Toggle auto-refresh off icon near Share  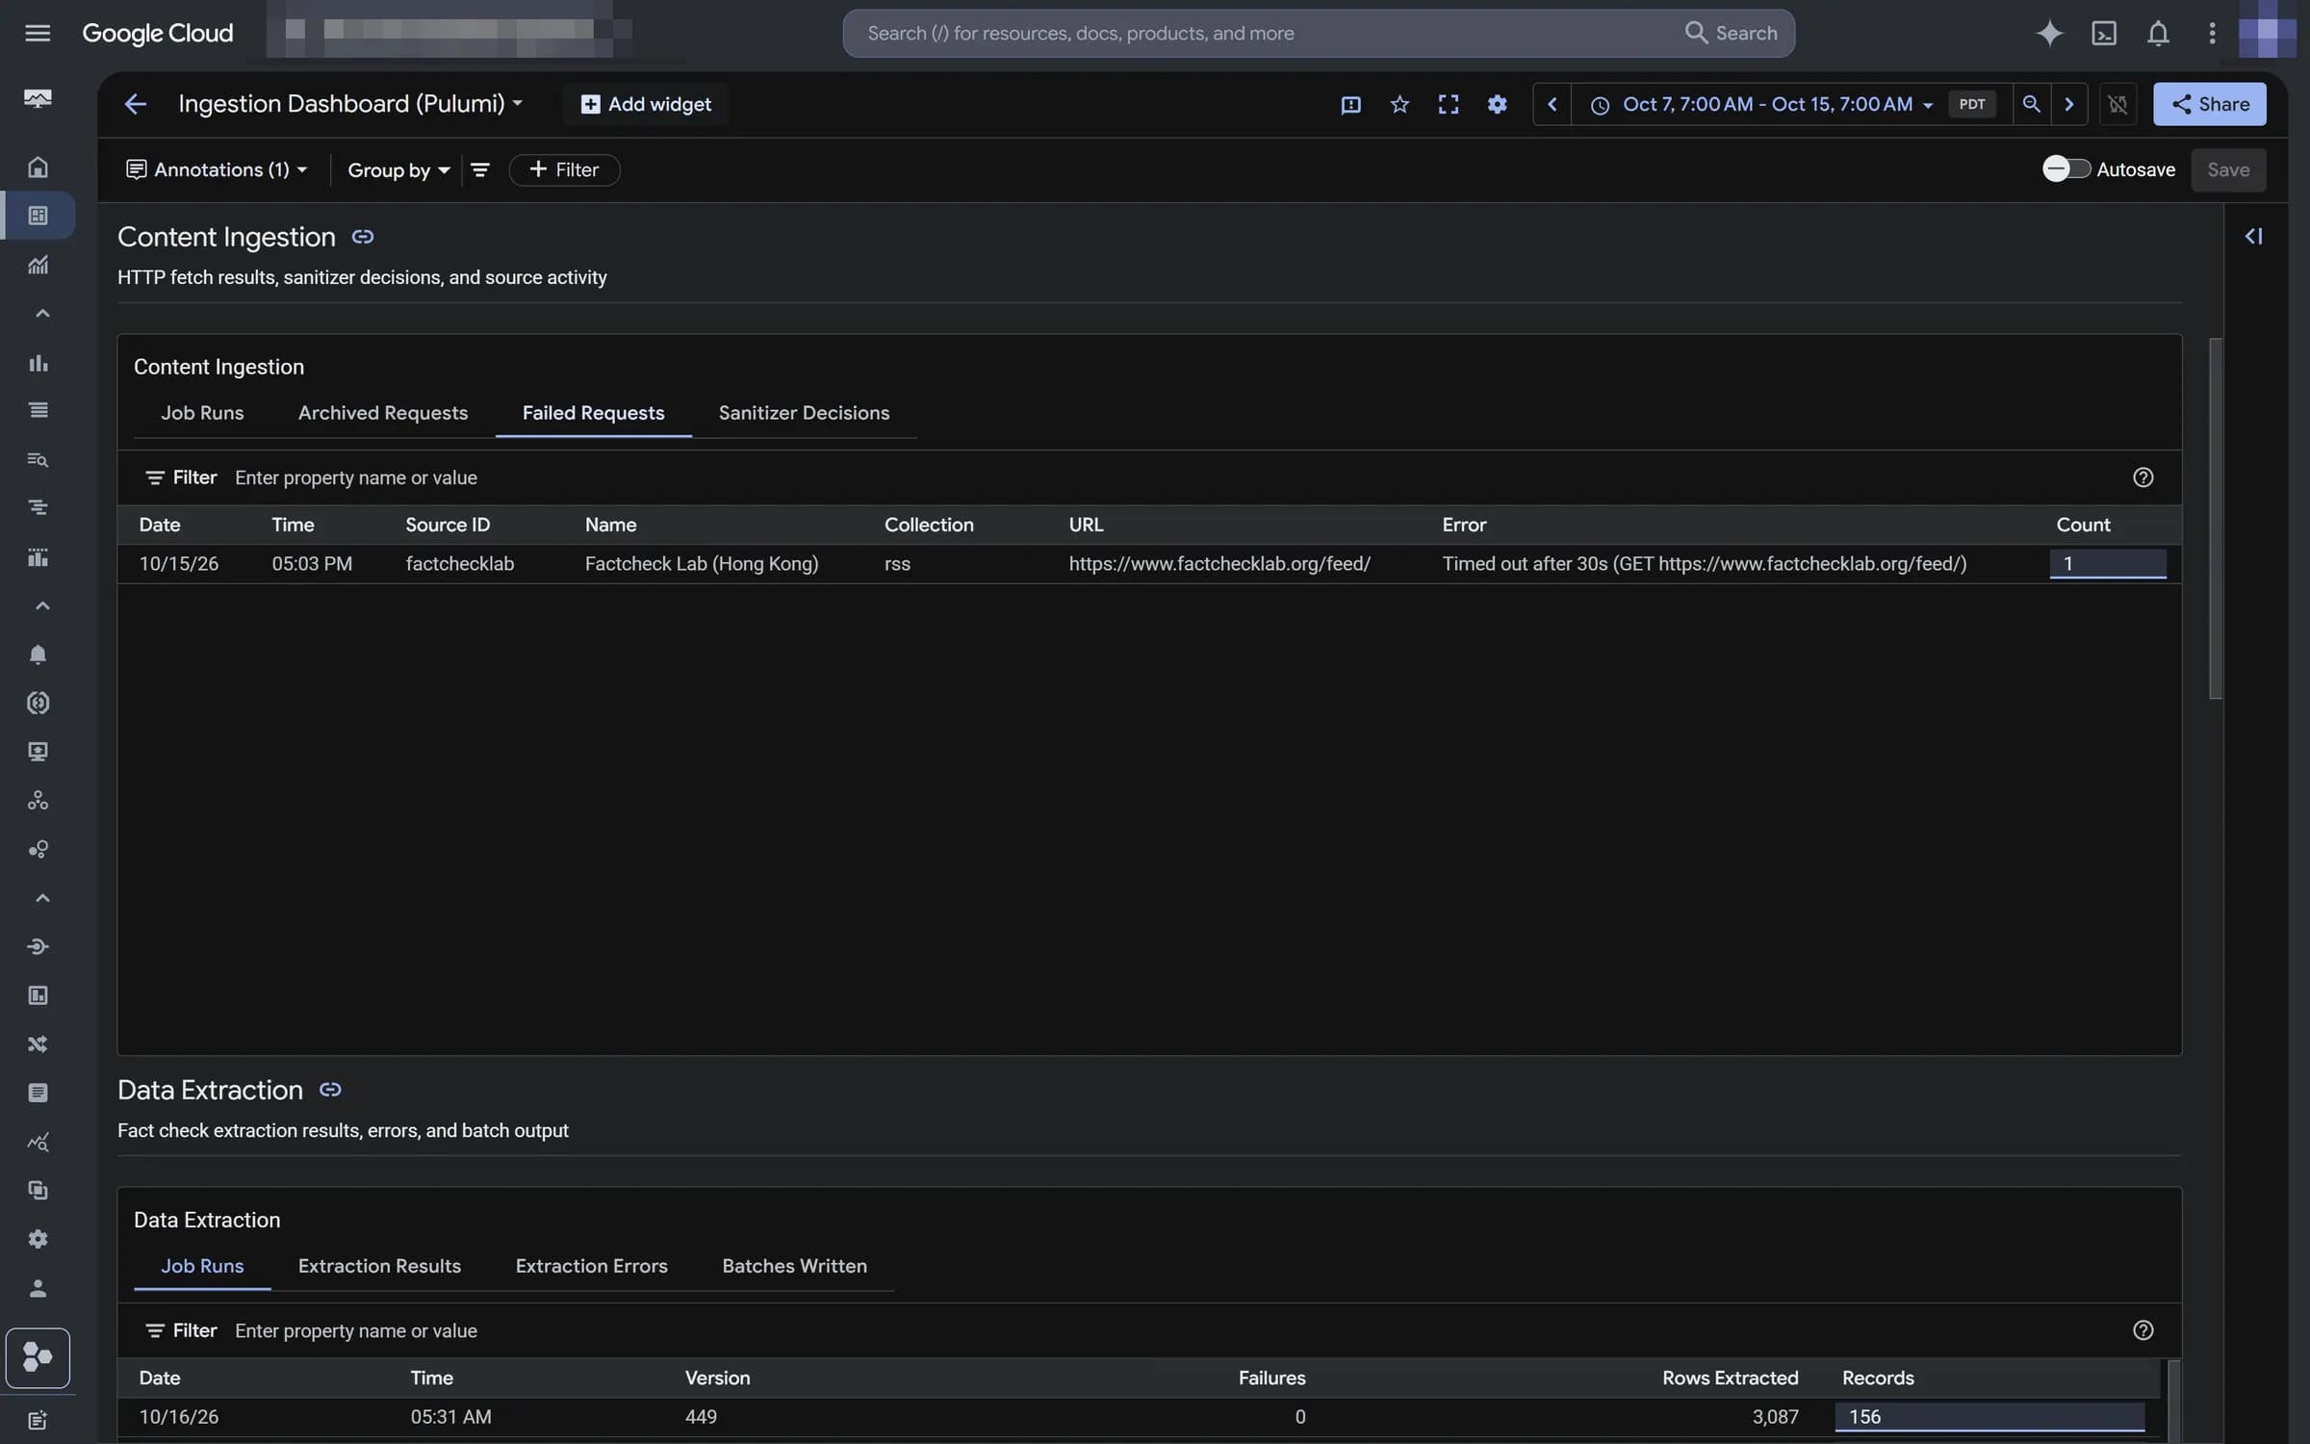coord(2117,104)
